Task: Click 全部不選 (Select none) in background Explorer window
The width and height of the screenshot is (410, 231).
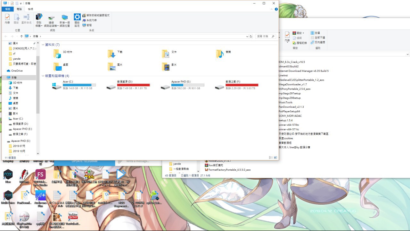Action: 317,38
